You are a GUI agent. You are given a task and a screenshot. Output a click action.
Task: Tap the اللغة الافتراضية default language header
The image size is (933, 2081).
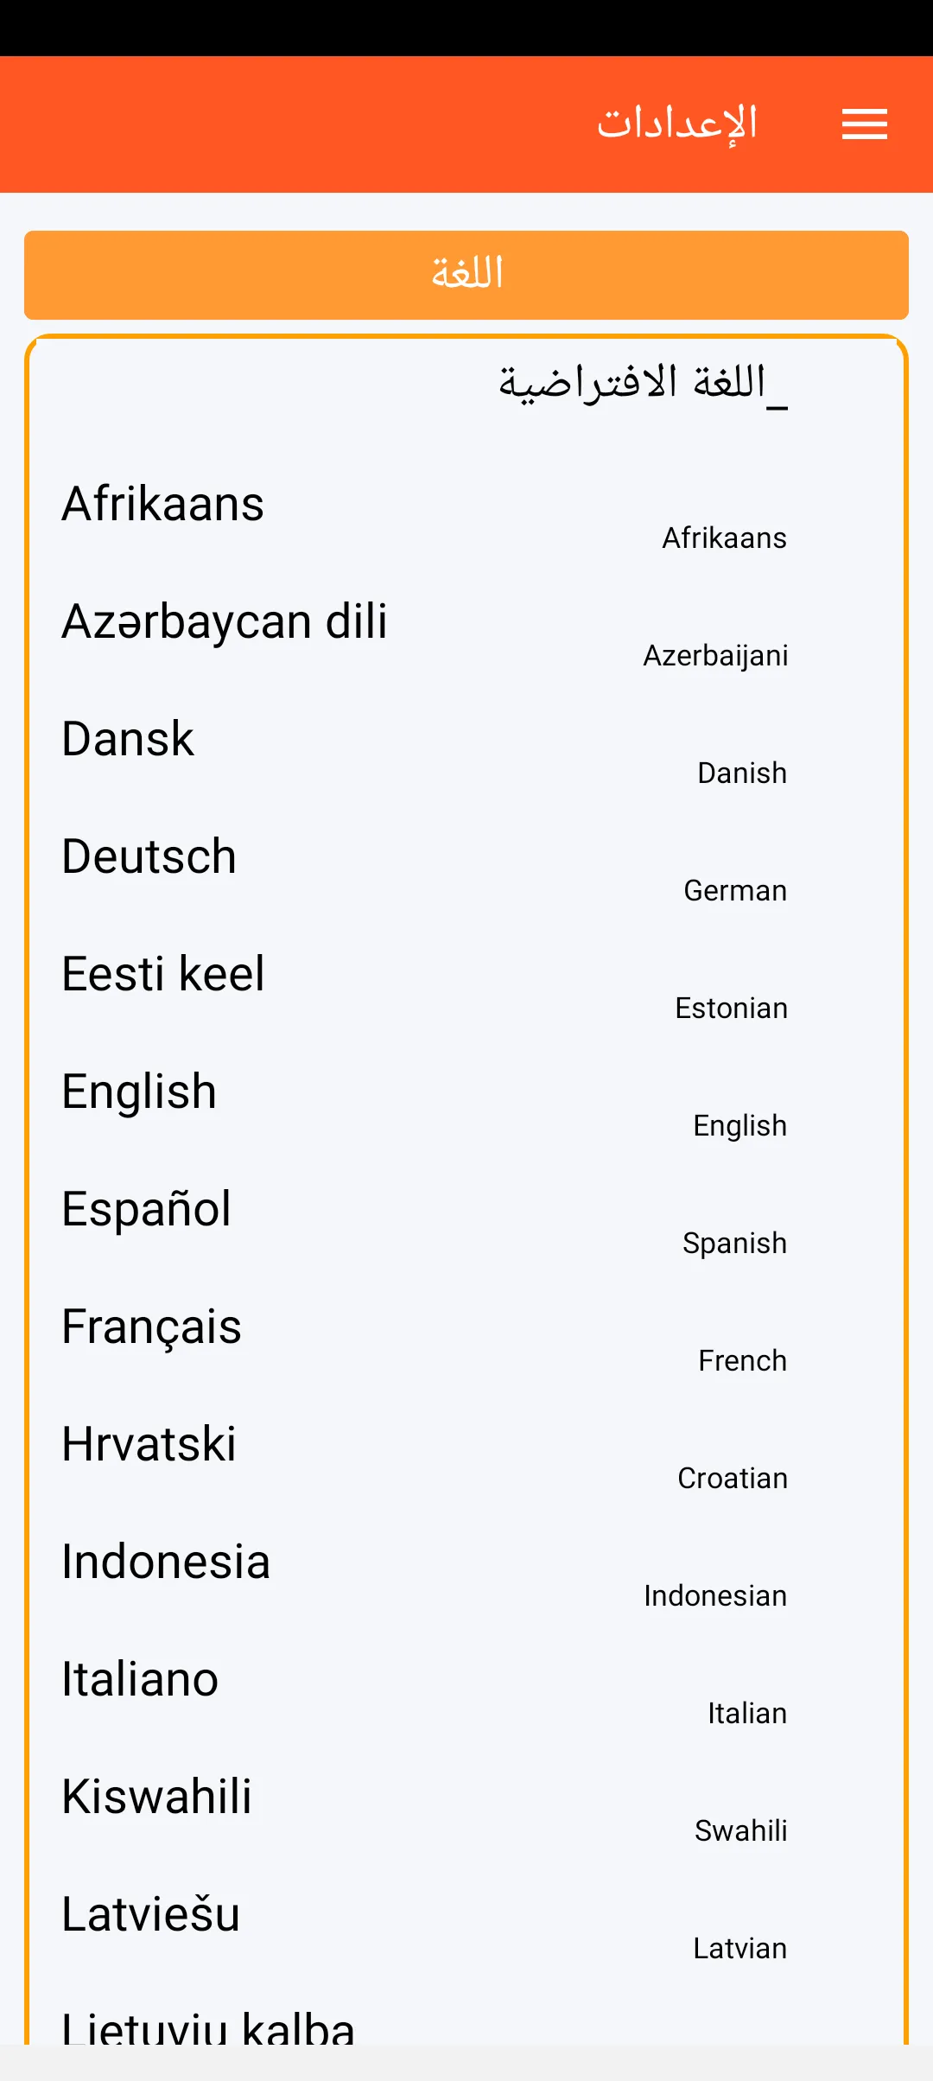click(x=643, y=383)
